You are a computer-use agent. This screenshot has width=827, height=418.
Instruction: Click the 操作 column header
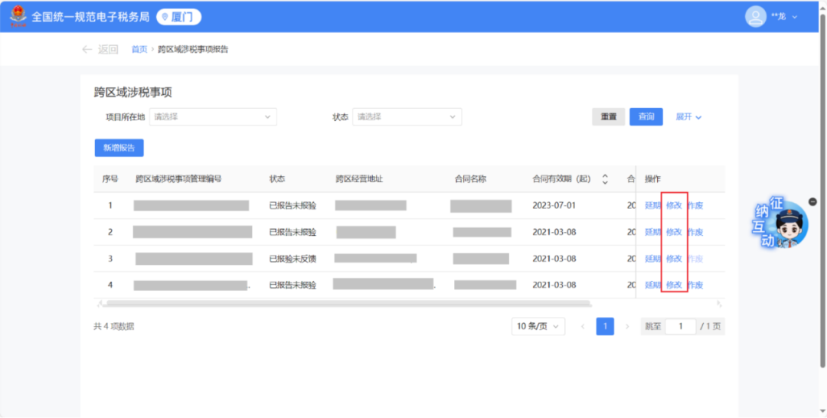pyautogui.click(x=652, y=179)
